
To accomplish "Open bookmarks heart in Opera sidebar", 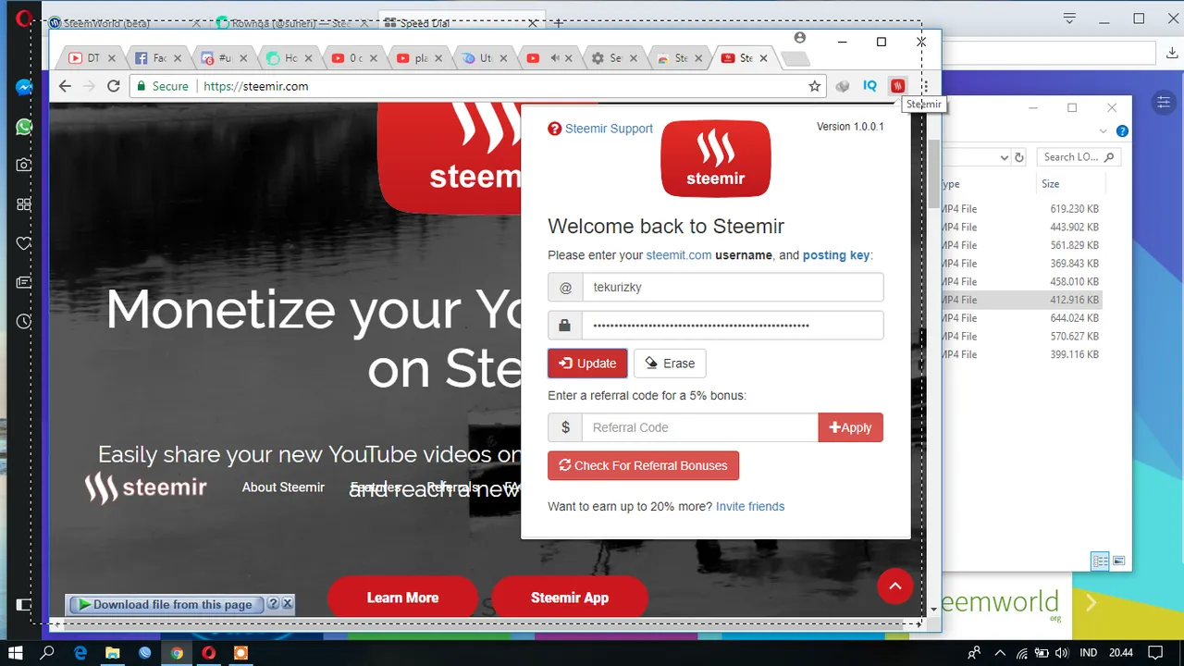I will (24, 243).
